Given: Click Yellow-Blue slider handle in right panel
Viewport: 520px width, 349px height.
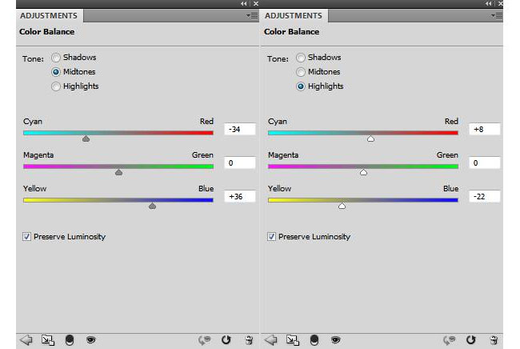Looking at the screenshot, I should 342,206.
